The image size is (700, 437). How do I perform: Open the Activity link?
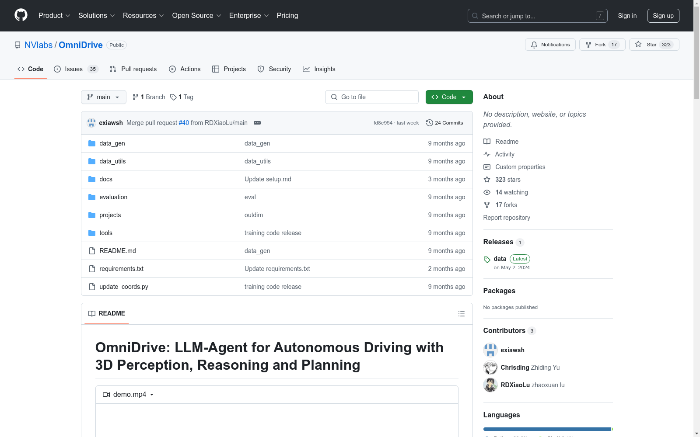[499, 154]
